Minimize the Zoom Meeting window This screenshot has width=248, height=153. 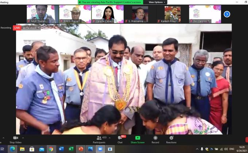pyautogui.click(x=237, y=2)
